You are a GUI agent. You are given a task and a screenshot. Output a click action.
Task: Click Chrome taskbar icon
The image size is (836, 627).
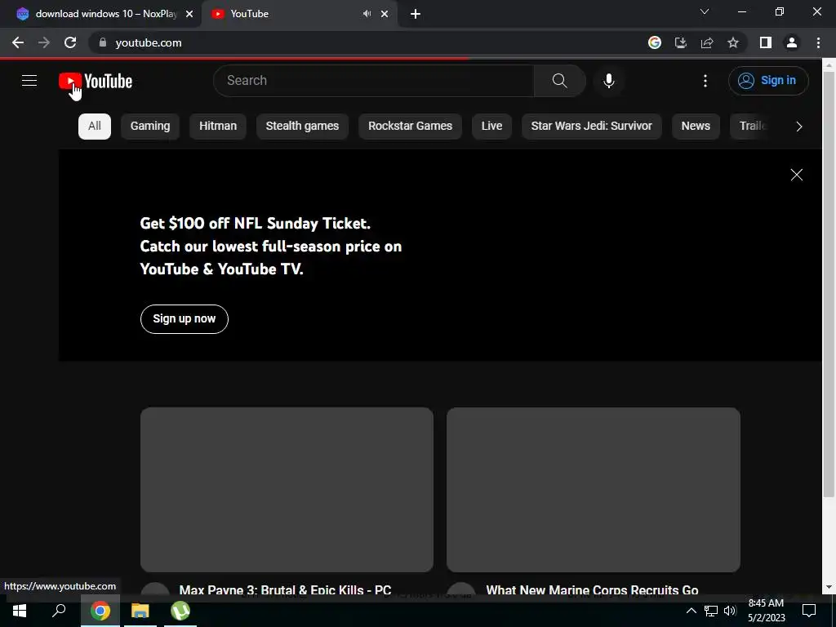[x=100, y=611]
